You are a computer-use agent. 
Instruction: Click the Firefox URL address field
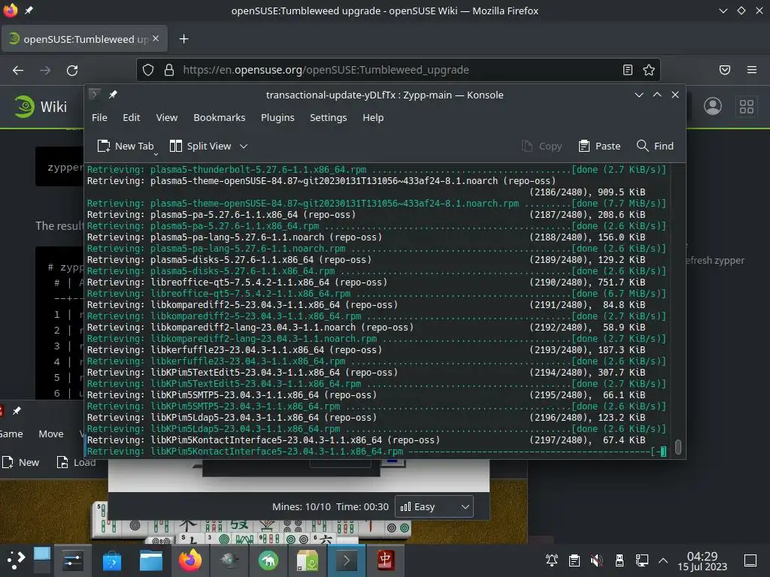[x=398, y=70]
